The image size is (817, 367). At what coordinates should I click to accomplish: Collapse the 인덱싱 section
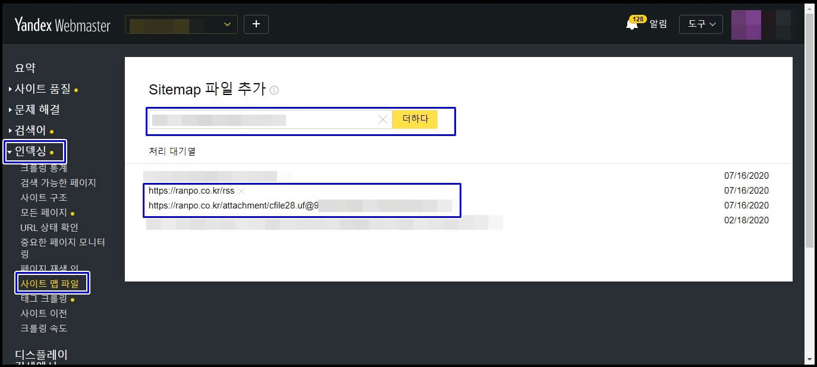pos(30,151)
